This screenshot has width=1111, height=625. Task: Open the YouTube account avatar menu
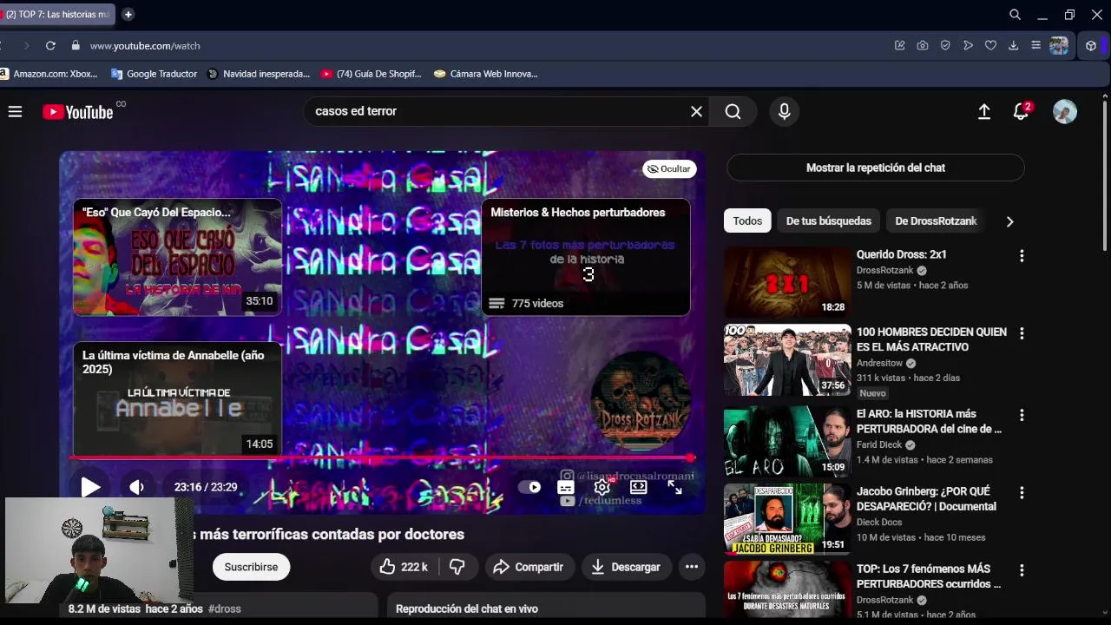coord(1064,111)
